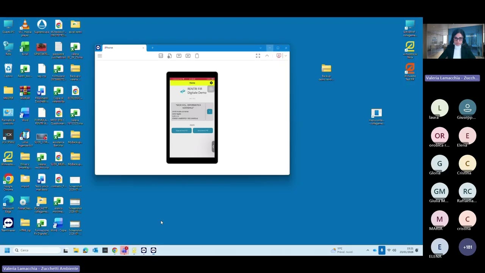
Task: Click the left button below Azioni in phone app
Action: point(181,130)
